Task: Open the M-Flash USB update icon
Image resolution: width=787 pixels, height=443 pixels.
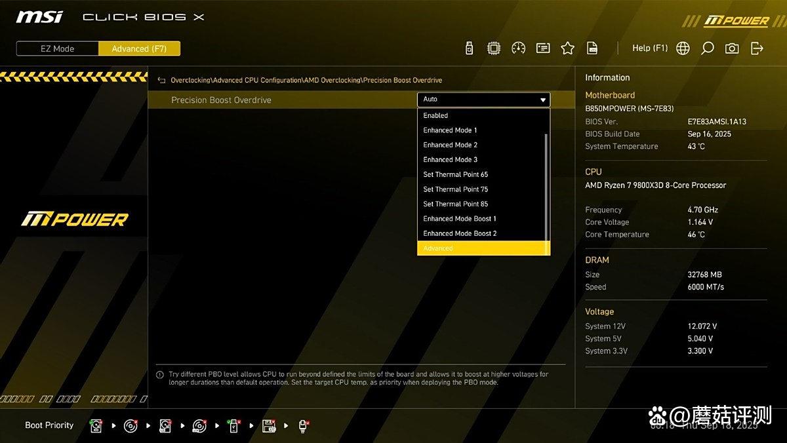Action: point(469,48)
